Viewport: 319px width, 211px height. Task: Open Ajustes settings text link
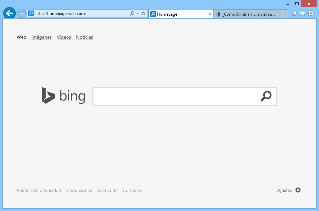(285, 190)
